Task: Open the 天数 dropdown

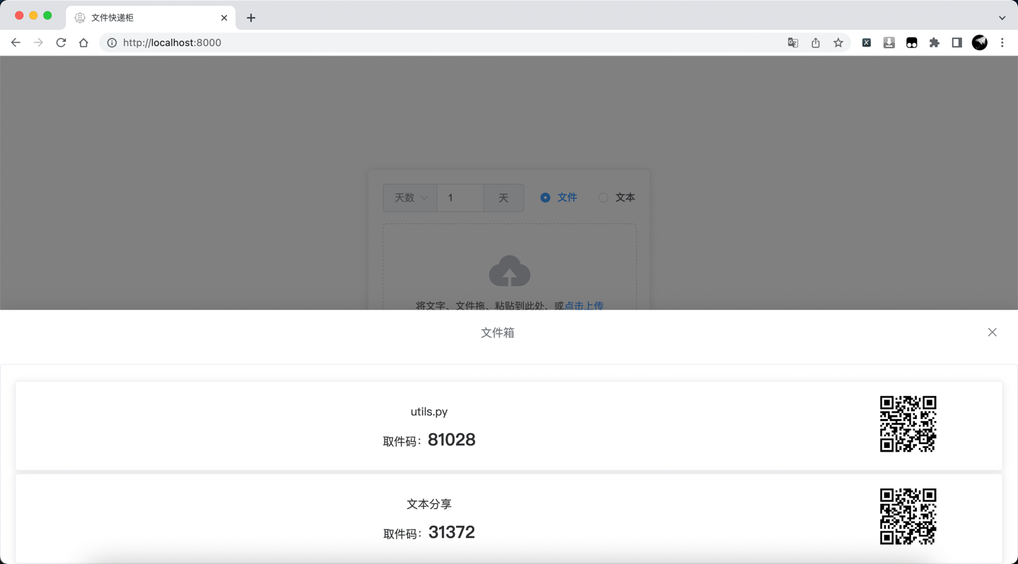Action: coord(409,198)
